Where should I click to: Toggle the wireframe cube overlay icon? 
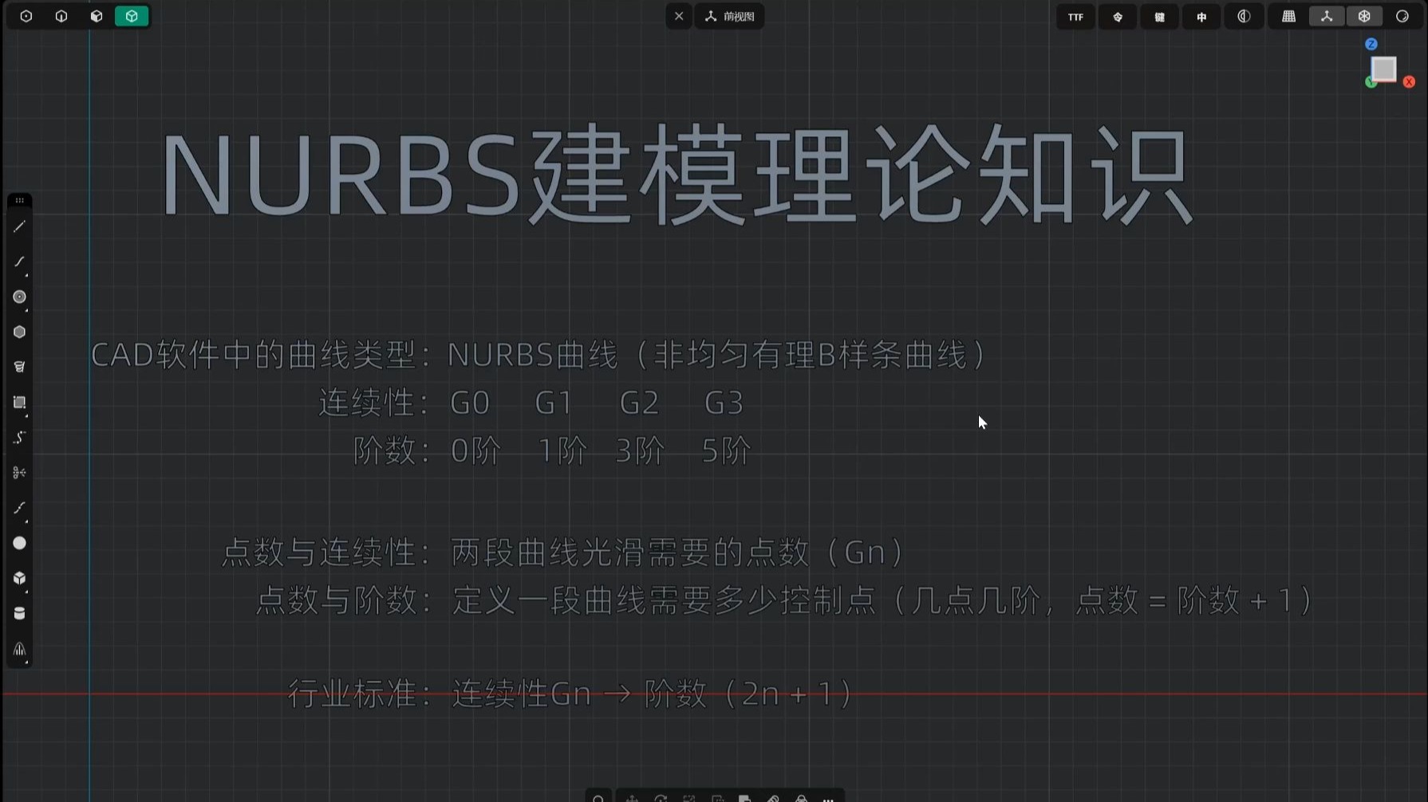click(1364, 16)
